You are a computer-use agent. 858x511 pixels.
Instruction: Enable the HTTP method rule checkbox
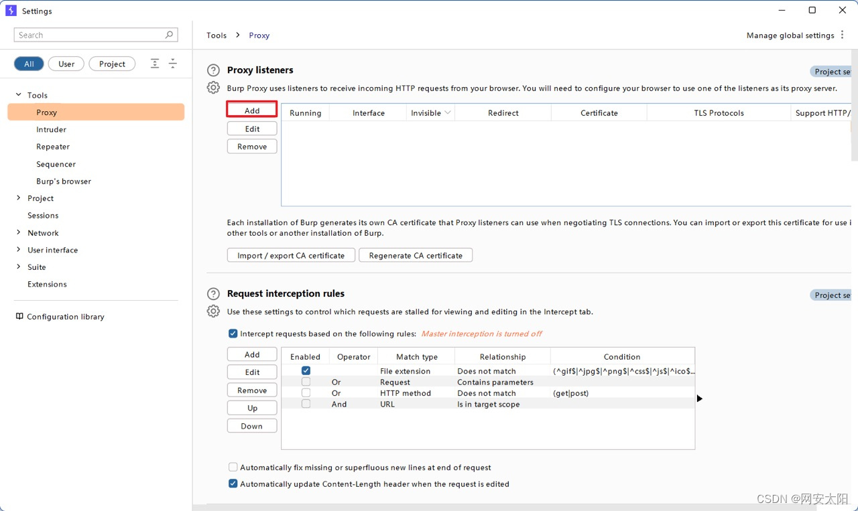coord(306,393)
